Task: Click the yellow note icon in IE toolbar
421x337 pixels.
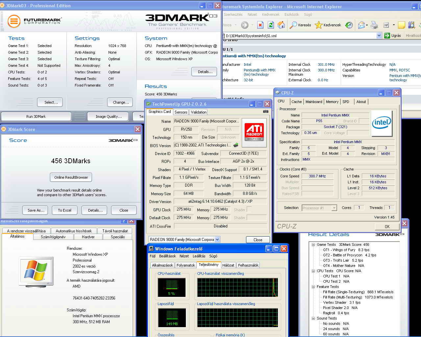Action: pyautogui.click(x=401, y=25)
